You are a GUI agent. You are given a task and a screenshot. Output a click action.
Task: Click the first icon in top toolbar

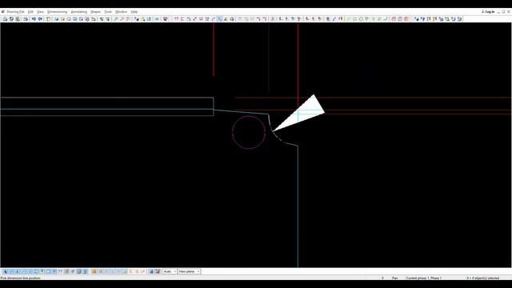point(6,19)
